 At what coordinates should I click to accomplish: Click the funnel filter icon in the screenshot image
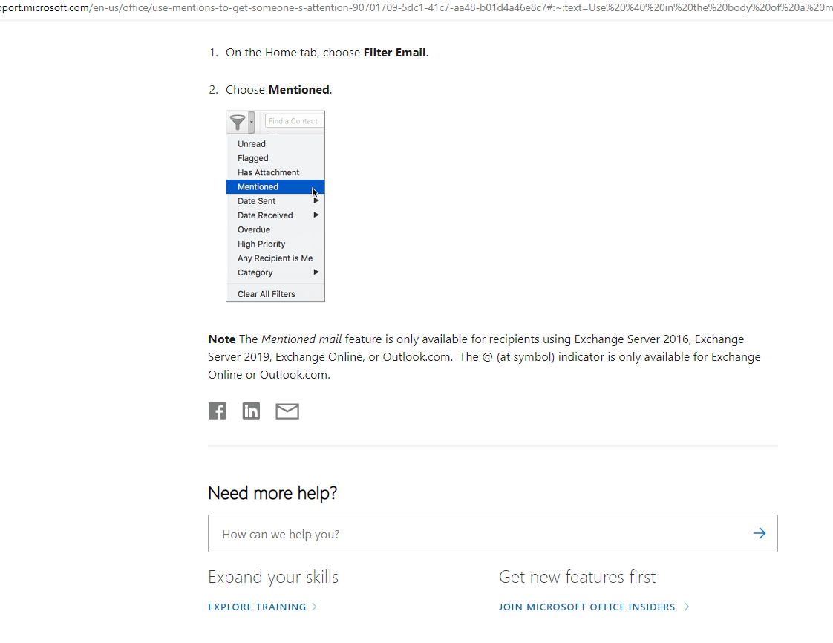238,123
